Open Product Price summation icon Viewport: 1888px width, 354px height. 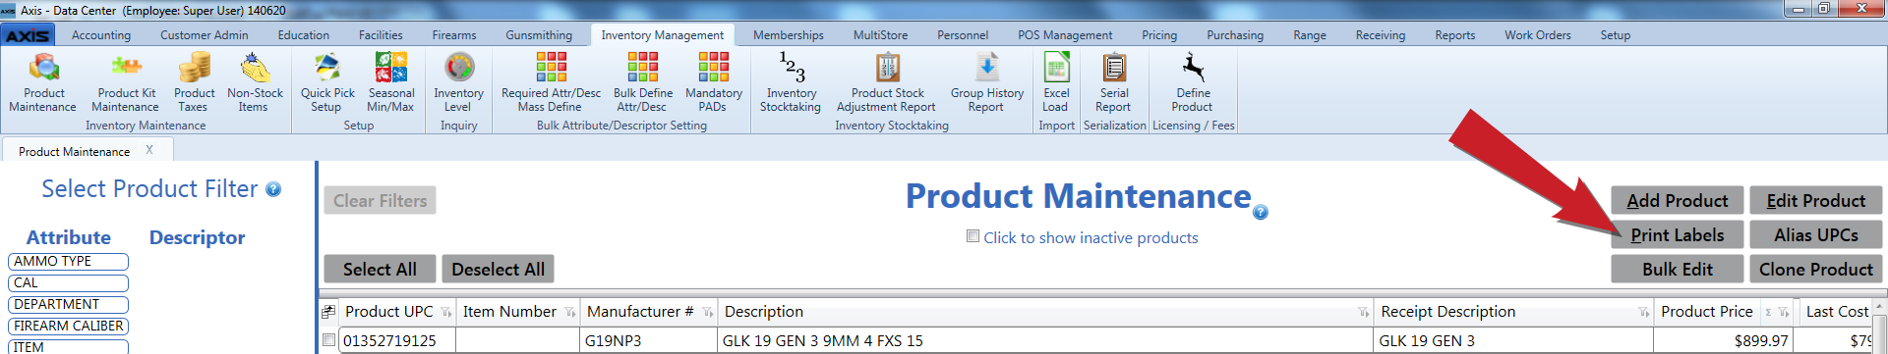coord(1768,313)
